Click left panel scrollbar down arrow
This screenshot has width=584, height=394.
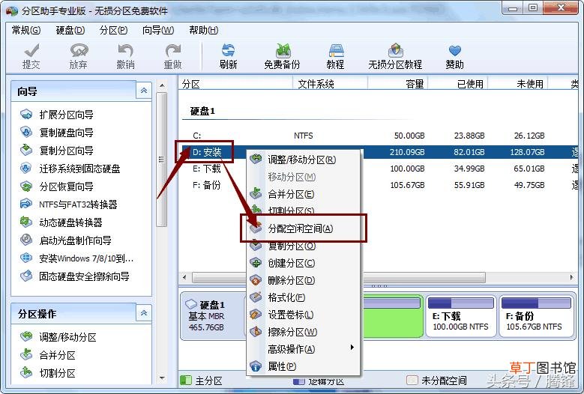(x=162, y=378)
